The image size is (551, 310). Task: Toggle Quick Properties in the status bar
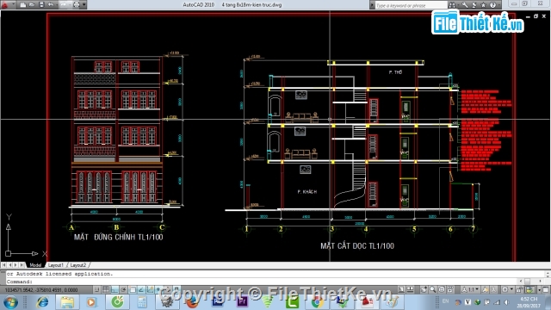pyautogui.click(x=176, y=289)
